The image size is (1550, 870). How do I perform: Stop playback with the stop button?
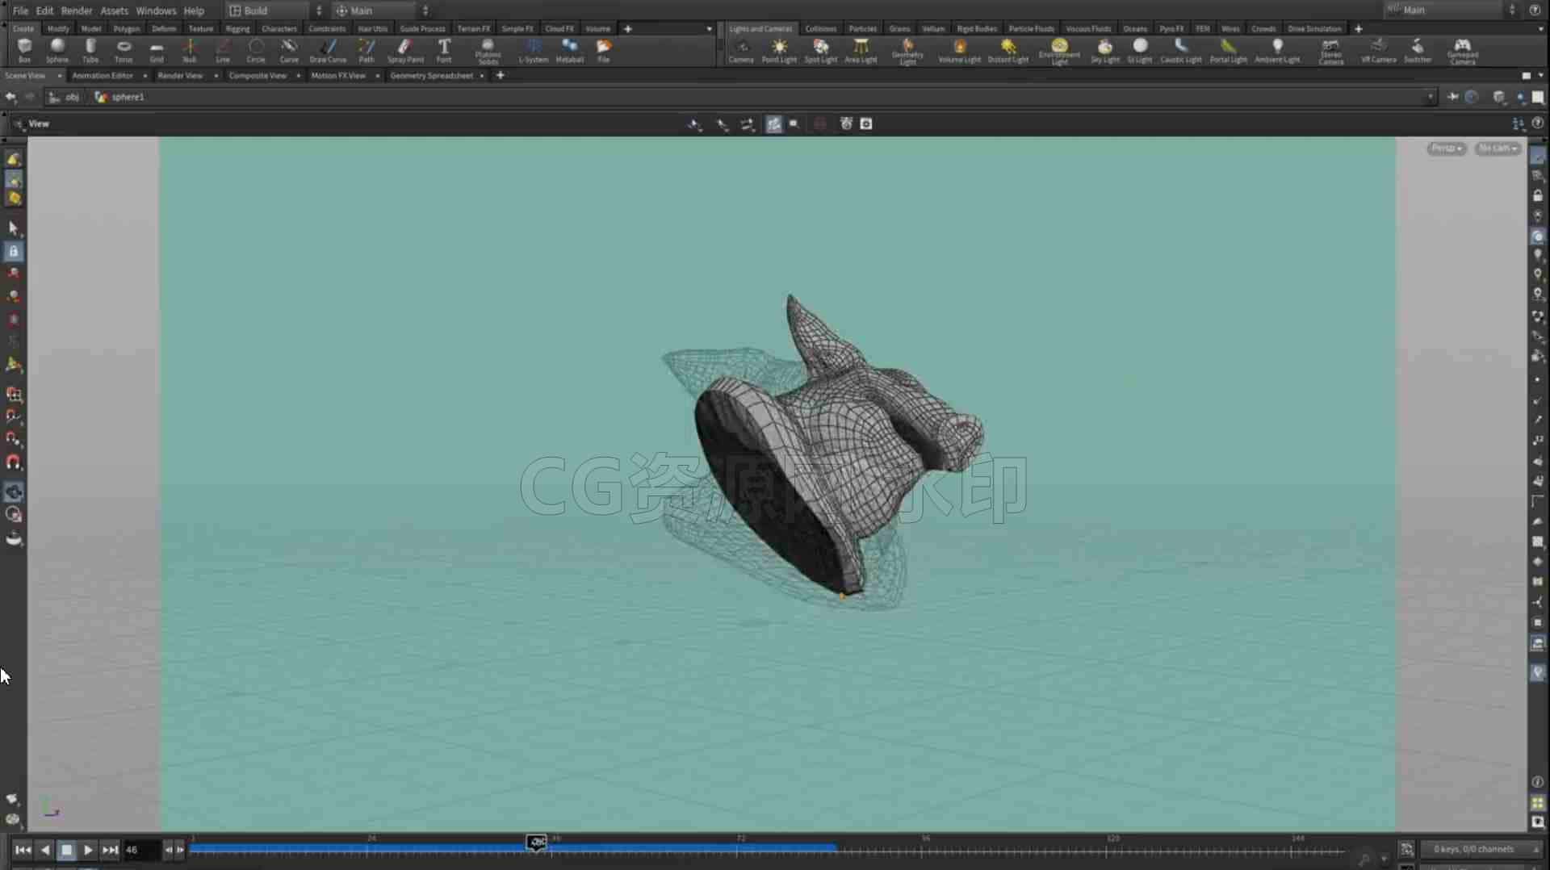[x=67, y=850]
